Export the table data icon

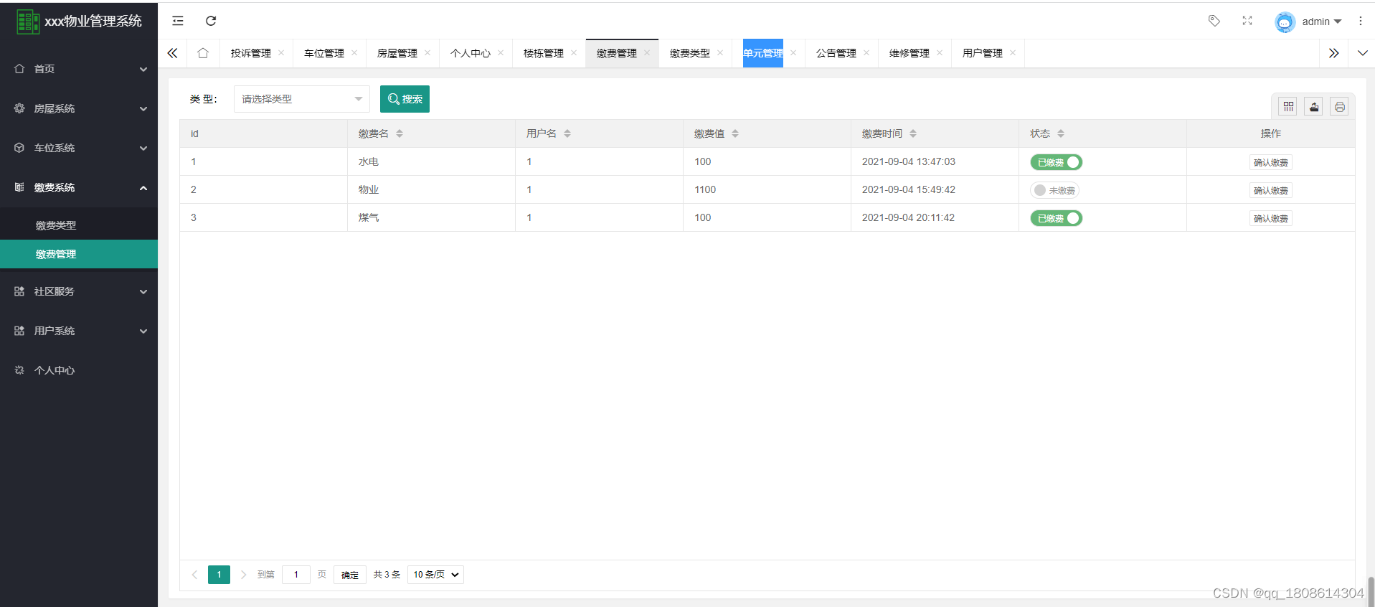point(1314,107)
